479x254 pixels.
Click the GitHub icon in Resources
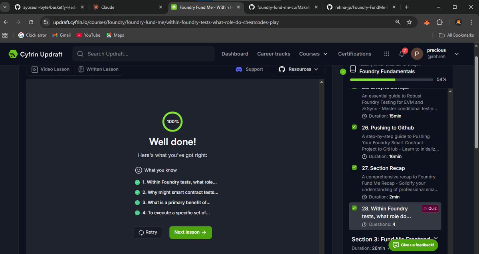[282, 69]
